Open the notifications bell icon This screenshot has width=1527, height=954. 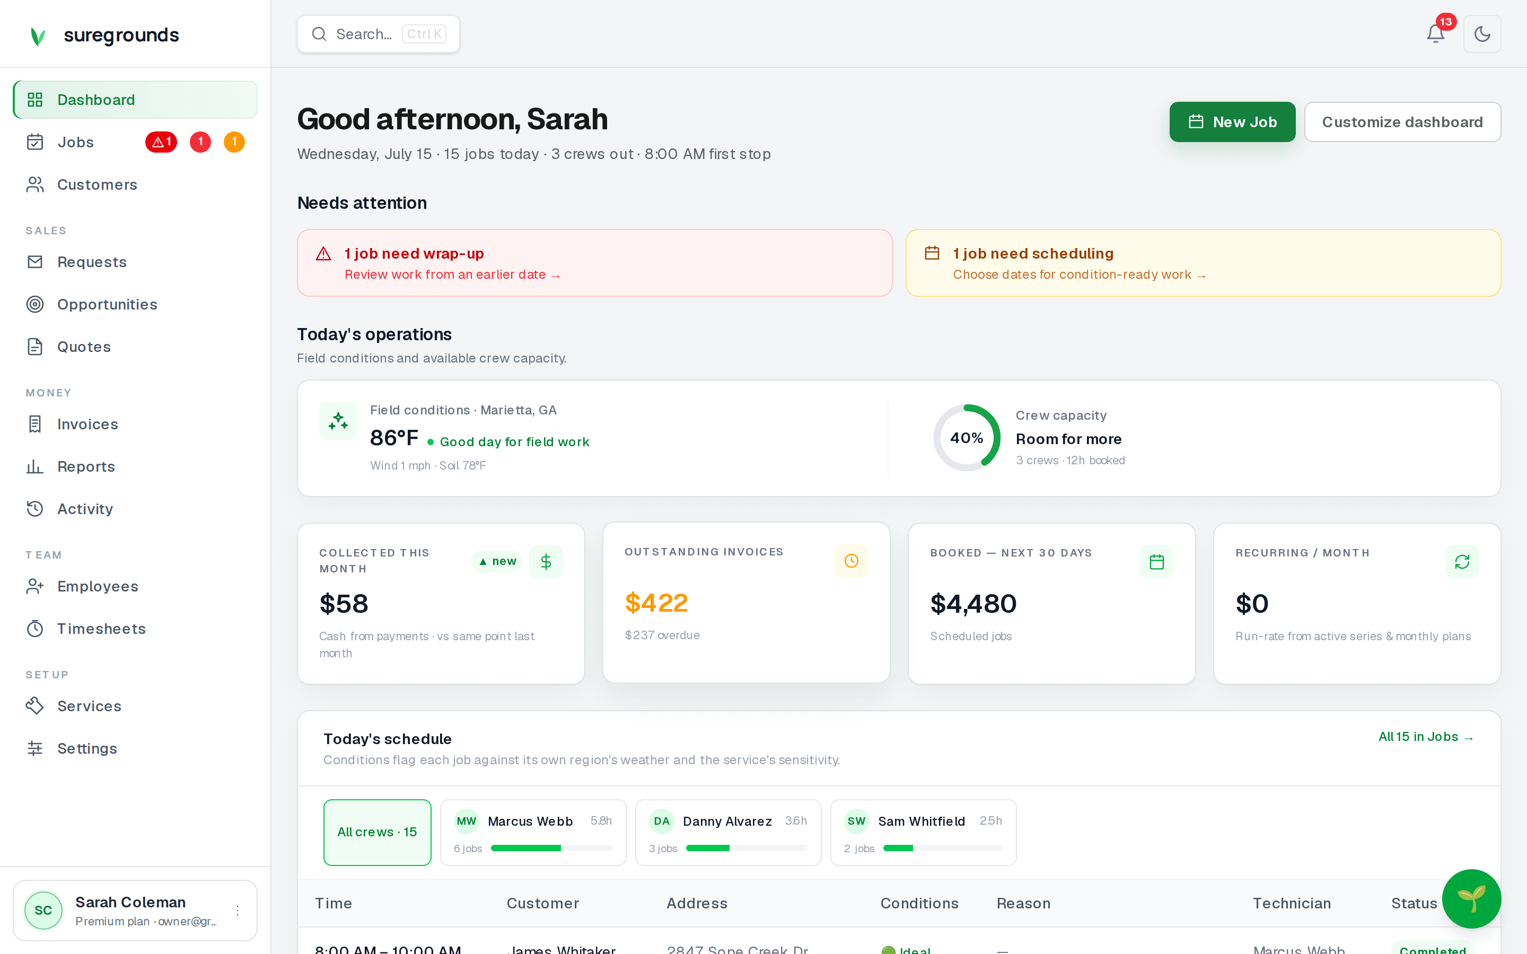(1435, 33)
